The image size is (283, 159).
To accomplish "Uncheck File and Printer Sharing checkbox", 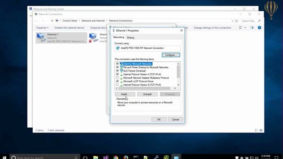I will [x=117, y=67].
